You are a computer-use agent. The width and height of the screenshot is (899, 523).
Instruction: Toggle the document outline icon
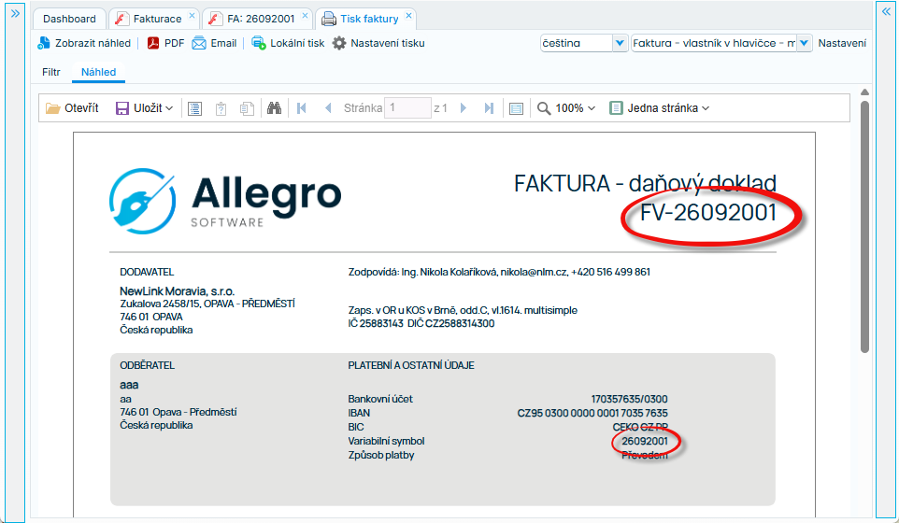coord(195,108)
